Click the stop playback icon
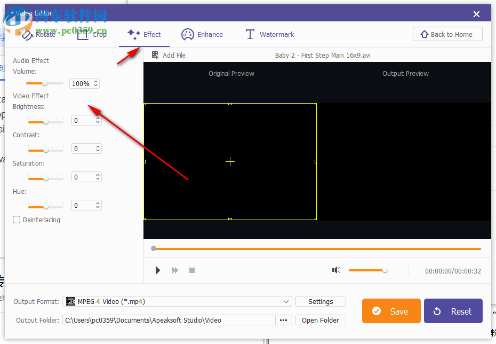Viewport: 496px width, 344px height. 191,270
